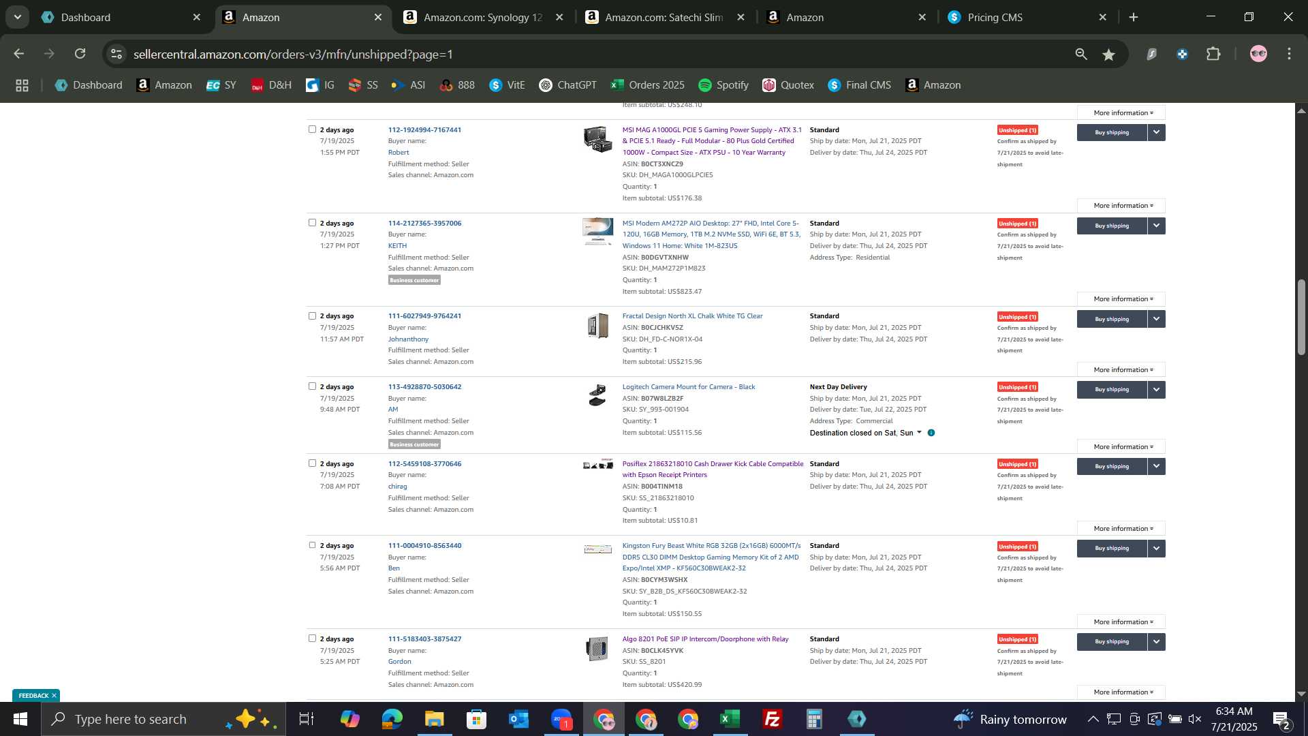Expand Buy shipping dropdown for MSI MAG power supply order
The height and width of the screenshot is (736, 1308).
coord(1156,132)
